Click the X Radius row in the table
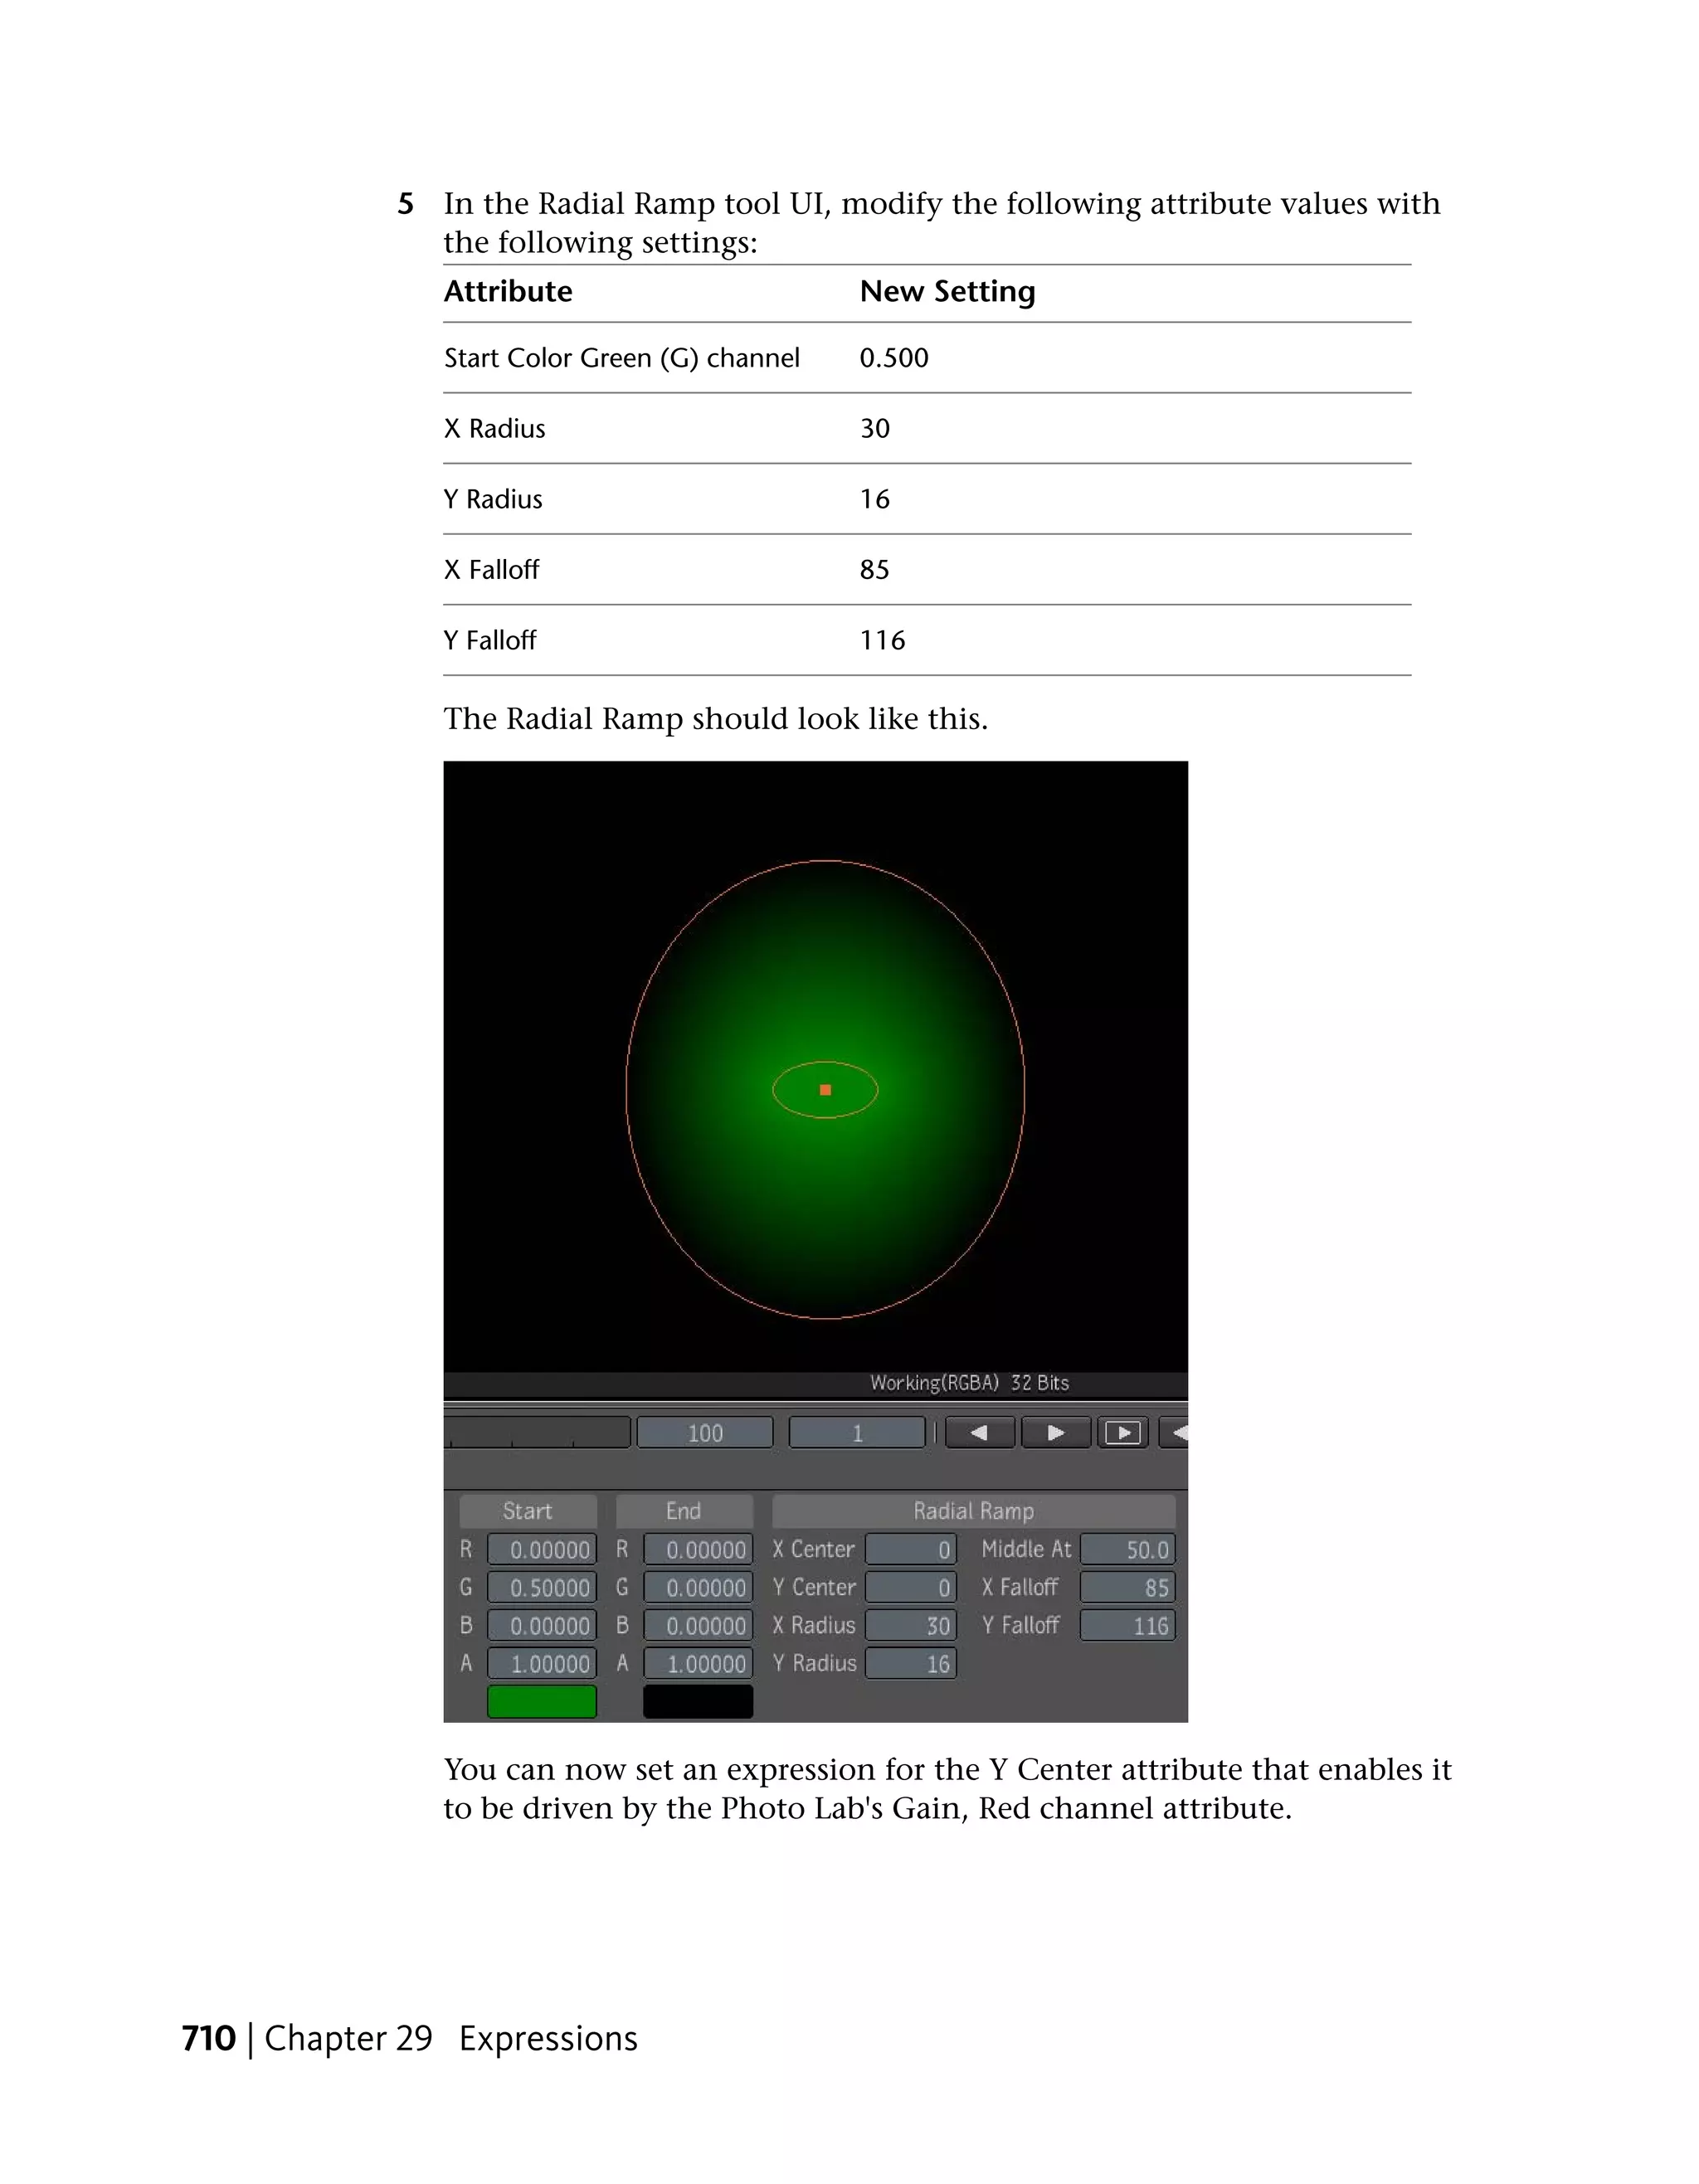1699x2184 pixels. (x=927, y=428)
